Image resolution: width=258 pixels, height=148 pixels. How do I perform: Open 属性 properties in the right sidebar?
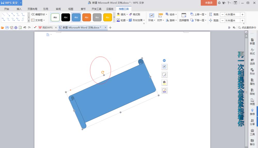coord(252,82)
